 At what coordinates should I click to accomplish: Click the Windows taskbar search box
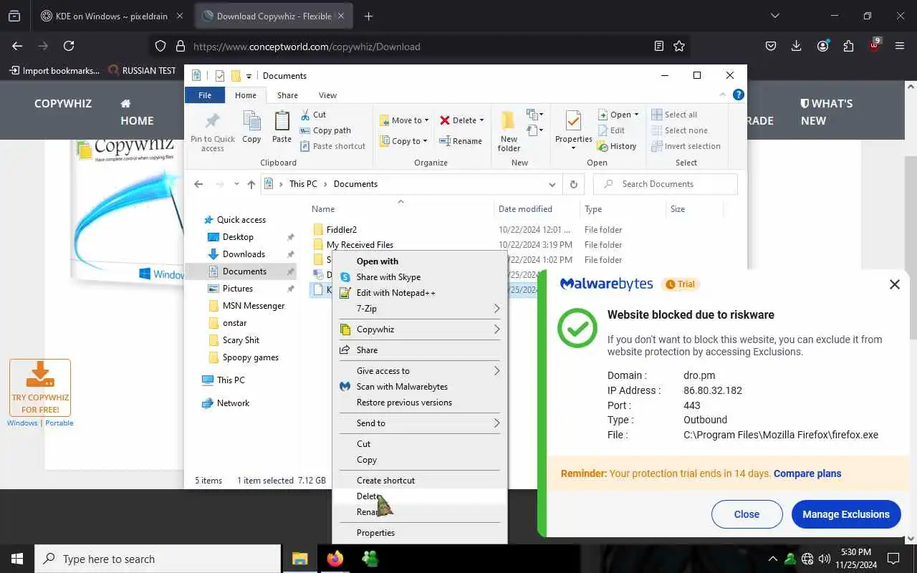coord(158,559)
